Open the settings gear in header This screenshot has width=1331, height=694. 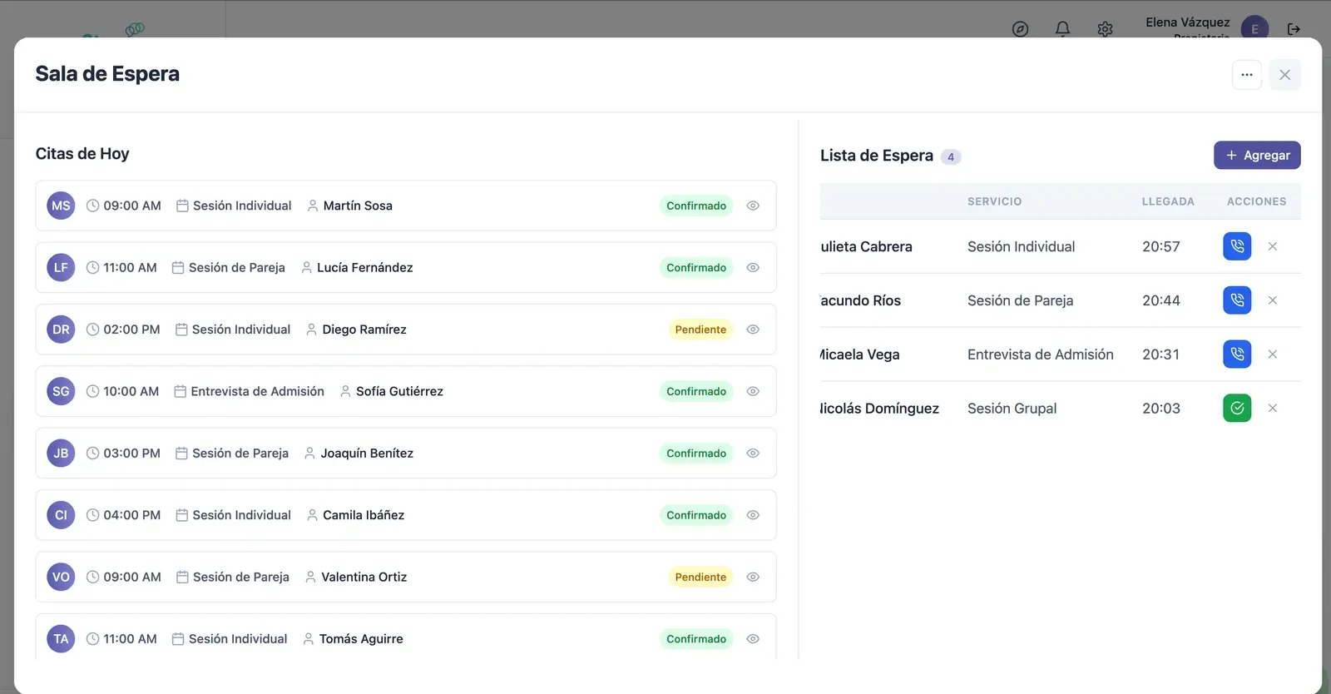point(1105,29)
